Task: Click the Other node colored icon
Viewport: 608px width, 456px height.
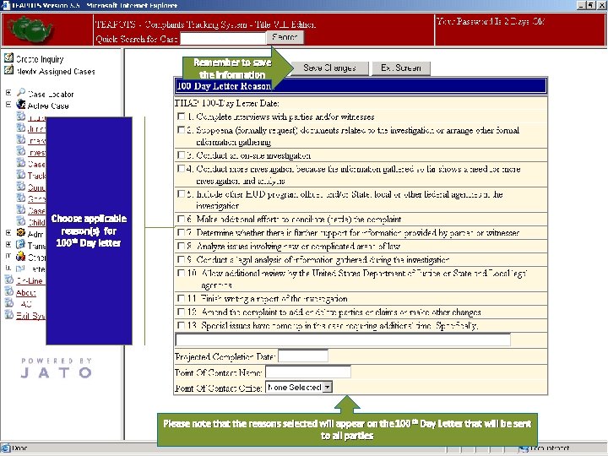Action: pyautogui.click(x=21, y=257)
